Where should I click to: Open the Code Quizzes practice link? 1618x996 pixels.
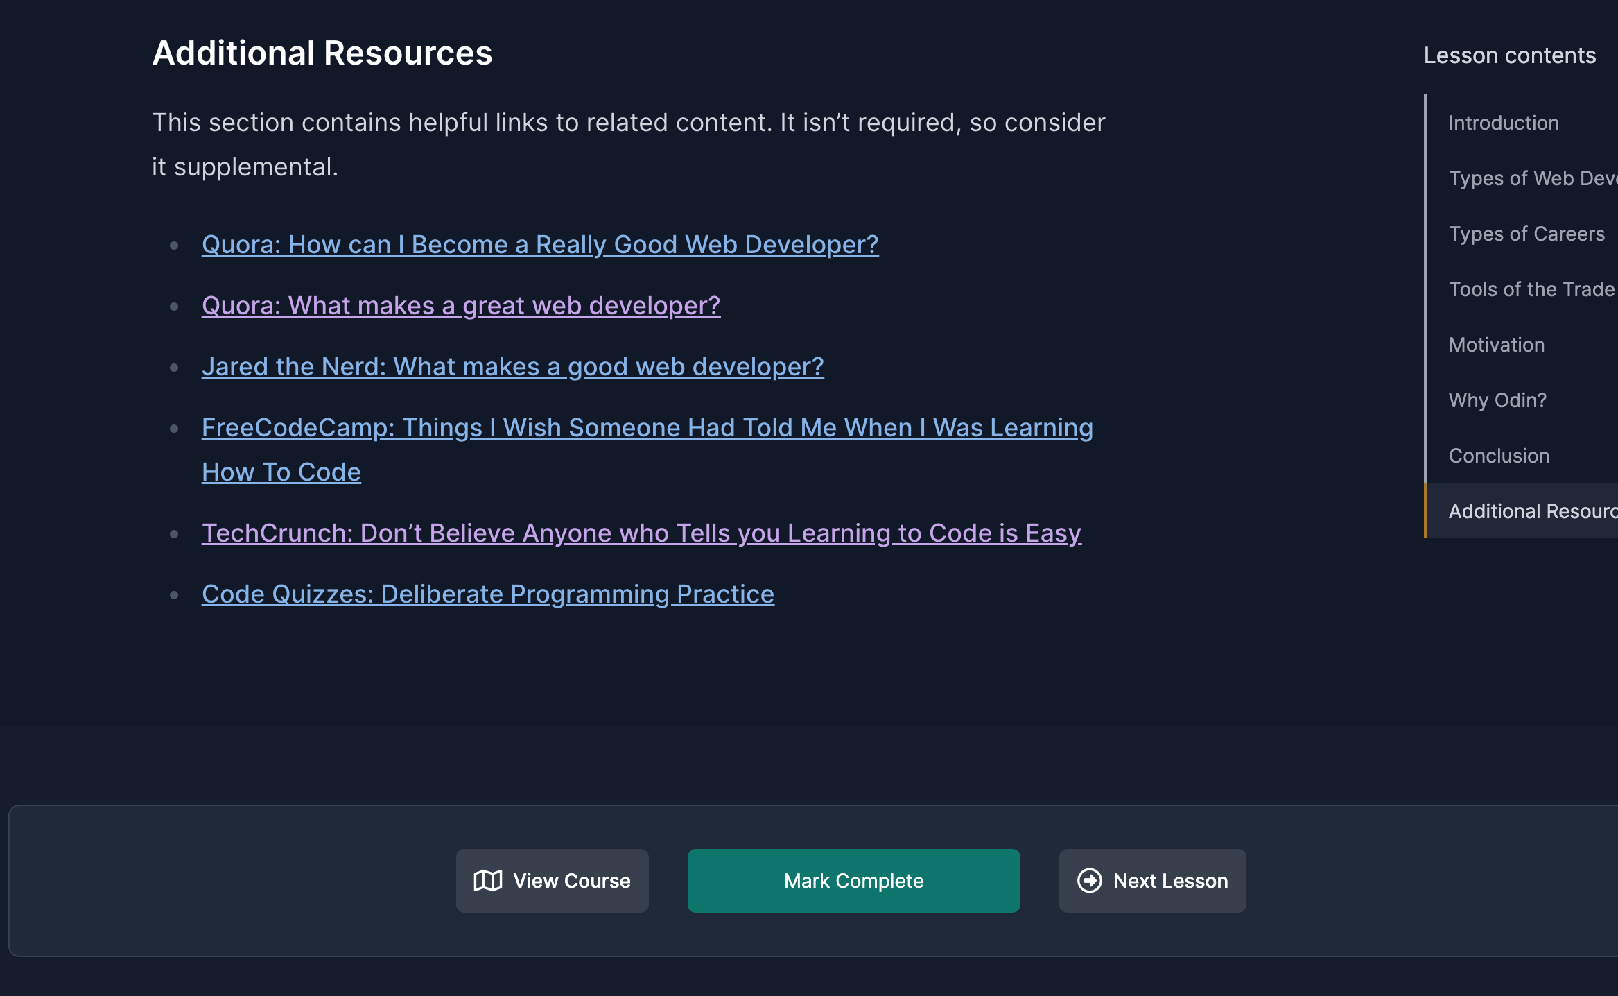pos(488,594)
